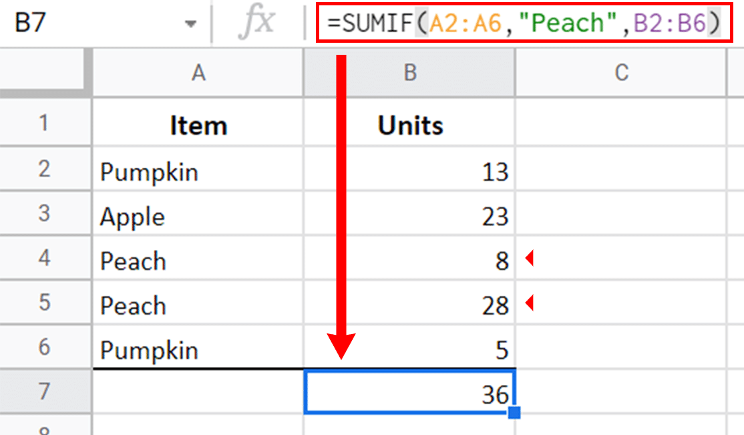Select column C header
The image size is (744, 435).
coord(621,73)
